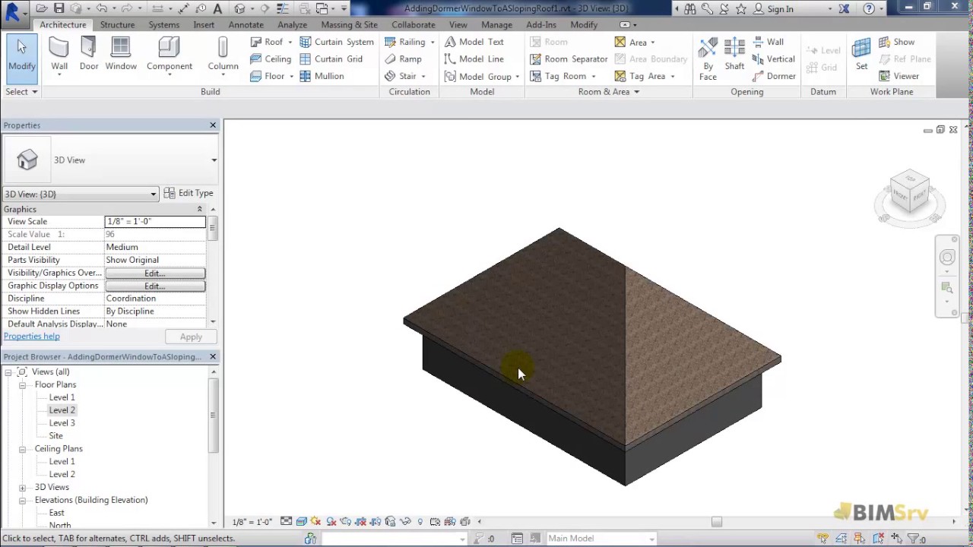Open the Visual Style menu icon

[x=301, y=521]
